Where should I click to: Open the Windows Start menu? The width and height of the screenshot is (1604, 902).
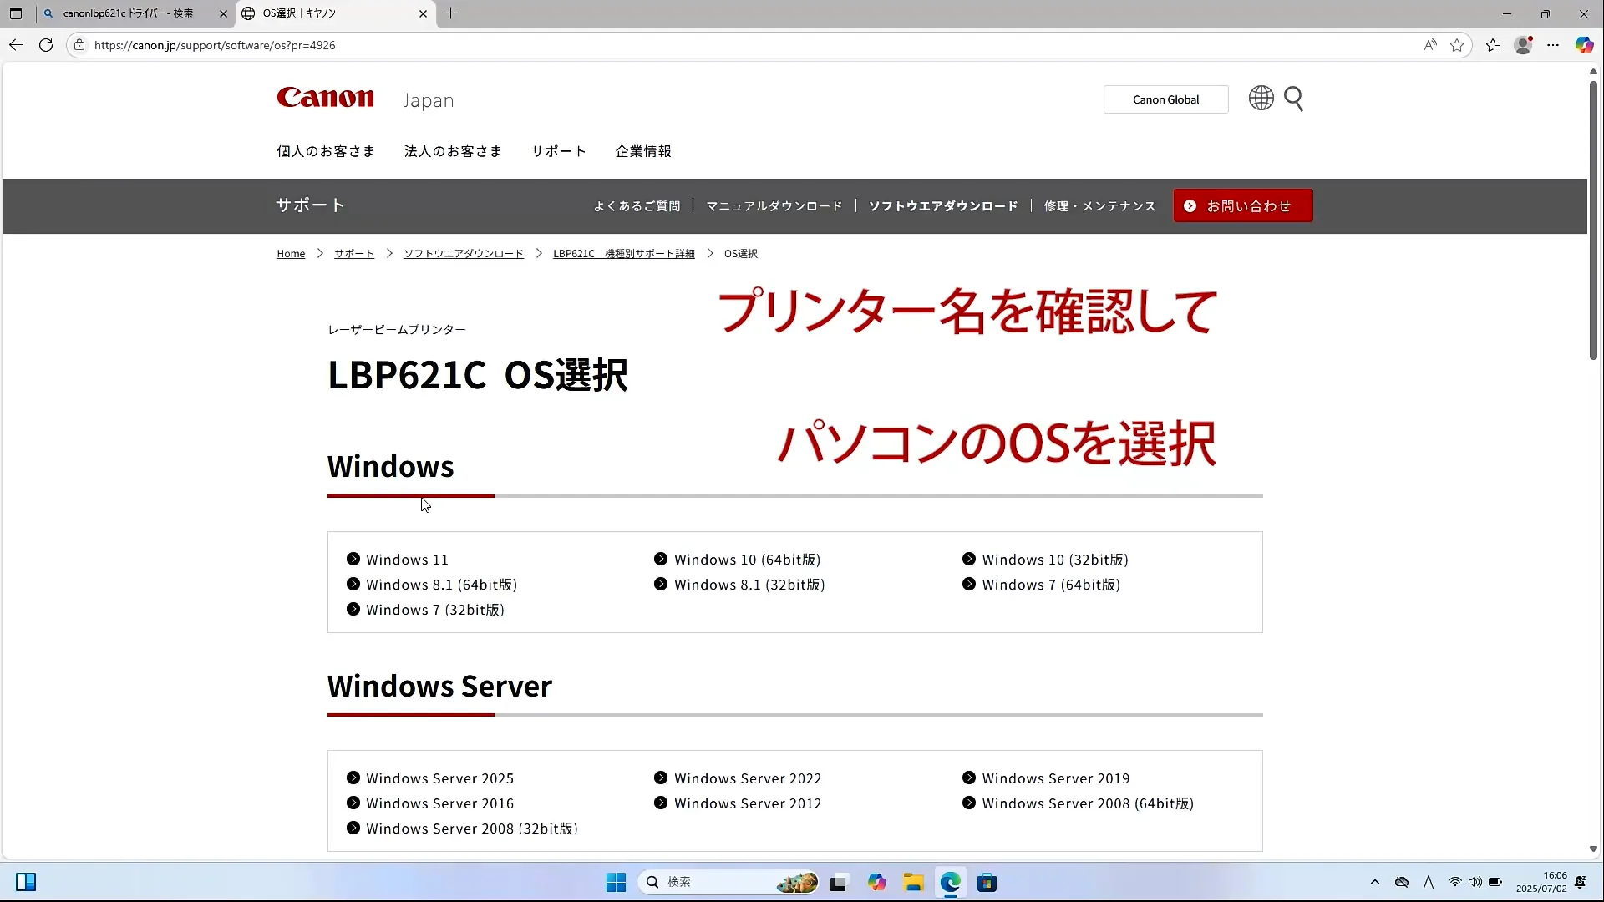tap(616, 883)
